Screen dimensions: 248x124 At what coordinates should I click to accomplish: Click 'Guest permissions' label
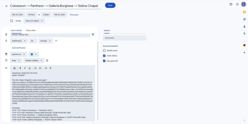[110, 46]
